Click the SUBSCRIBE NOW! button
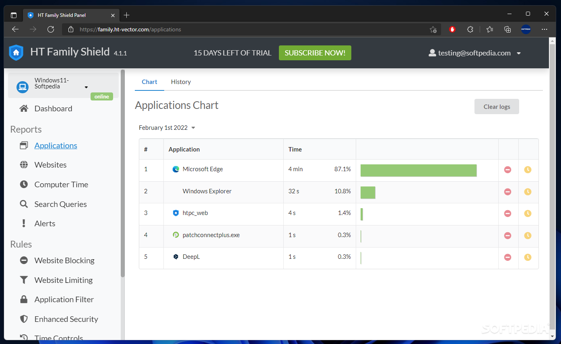 click(315, 53)
